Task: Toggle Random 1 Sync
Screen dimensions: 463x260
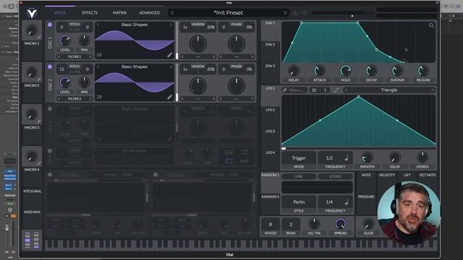Action: [299, 176]
